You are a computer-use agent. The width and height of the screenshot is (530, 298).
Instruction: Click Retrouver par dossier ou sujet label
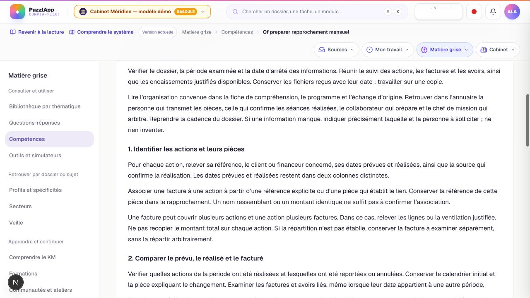tap(43, 174)
